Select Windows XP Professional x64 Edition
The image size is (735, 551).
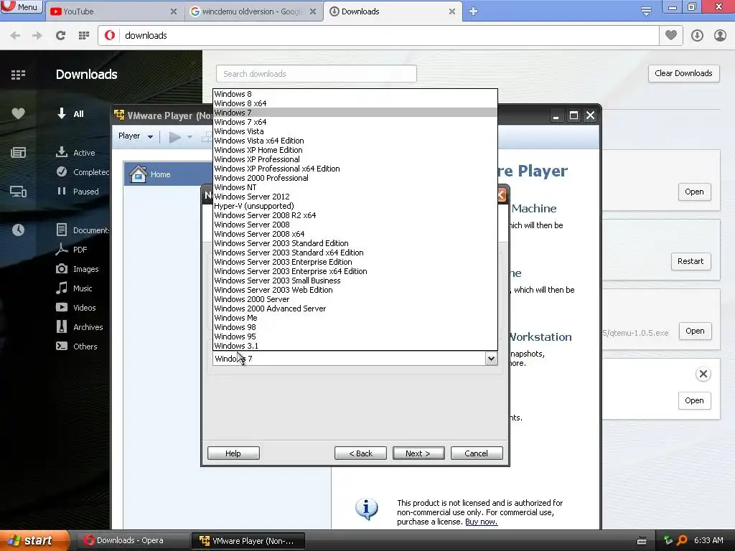tap(355, 169)
